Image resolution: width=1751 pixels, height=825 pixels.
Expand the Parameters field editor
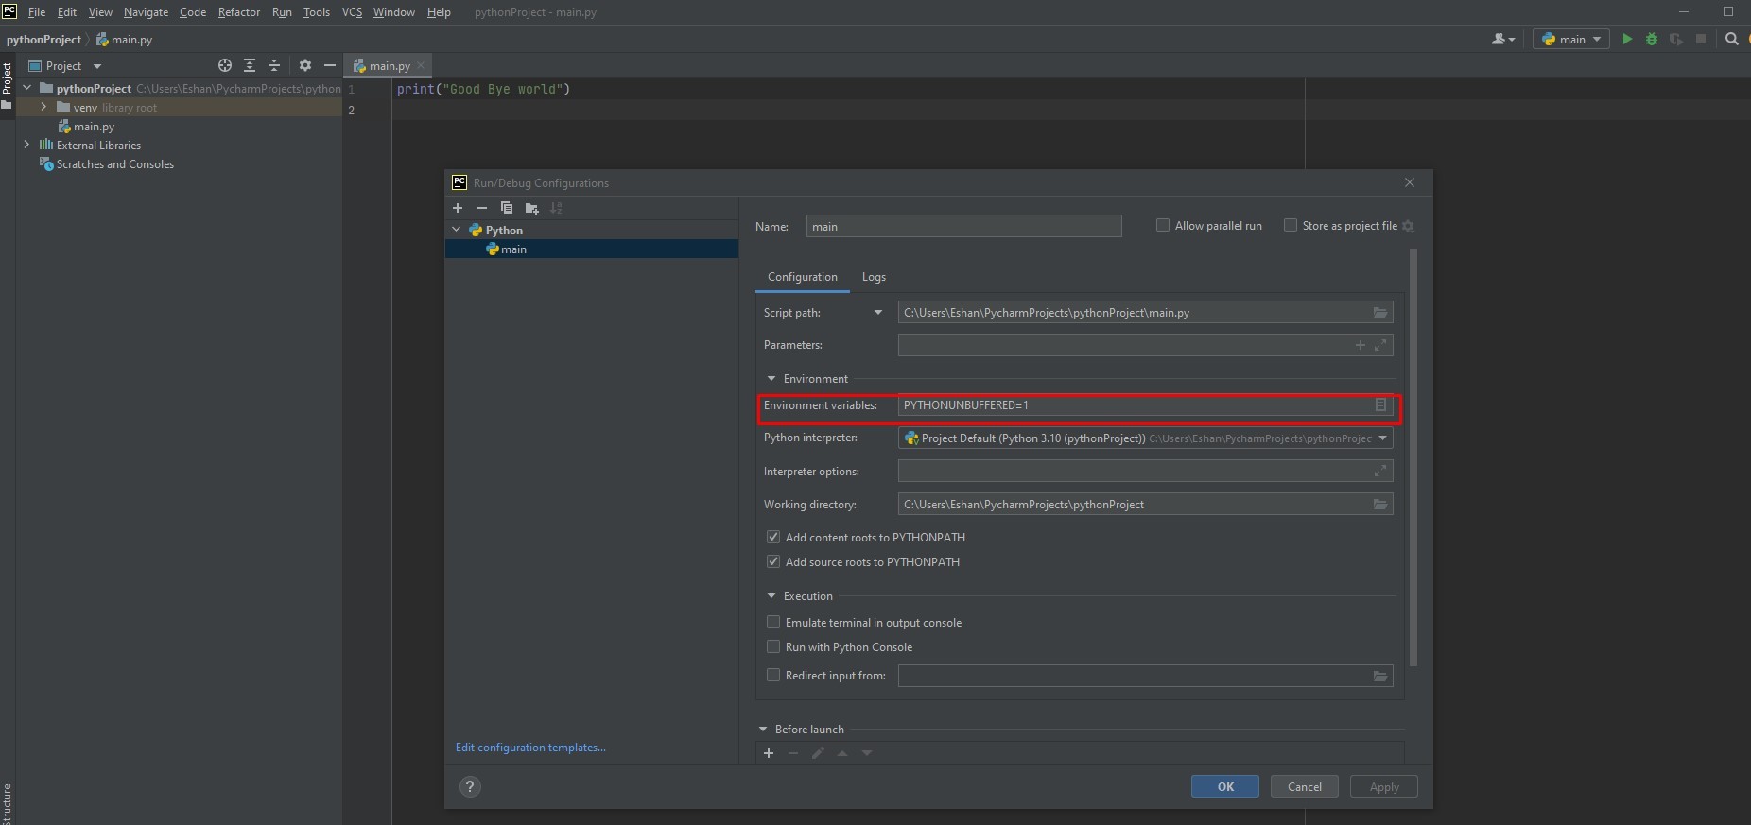coord(1380,345)
